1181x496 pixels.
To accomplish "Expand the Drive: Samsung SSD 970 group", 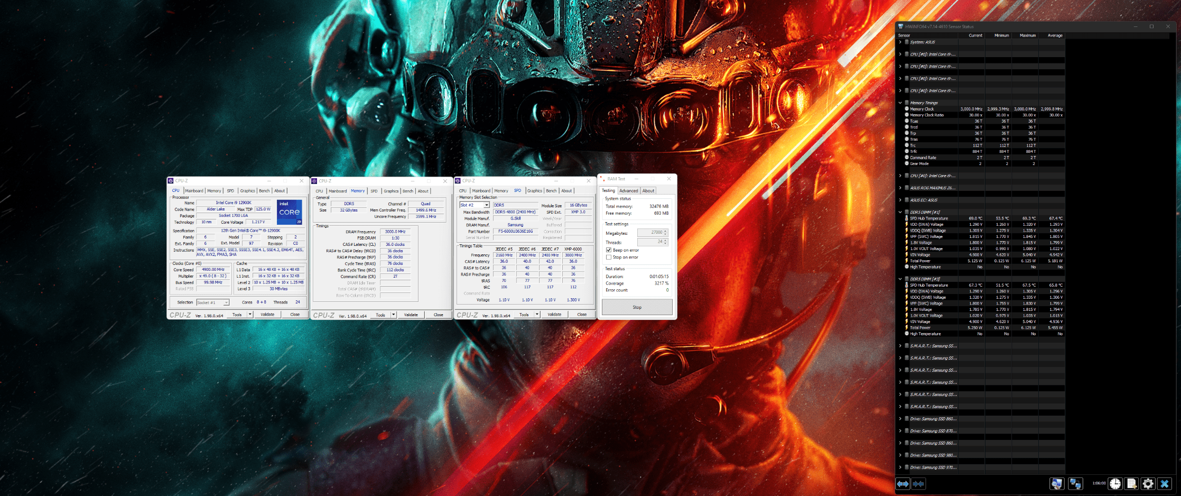I will click(x=900, y=467).
